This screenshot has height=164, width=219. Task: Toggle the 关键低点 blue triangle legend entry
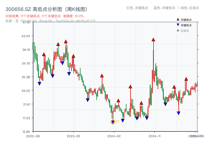[184, 25]
